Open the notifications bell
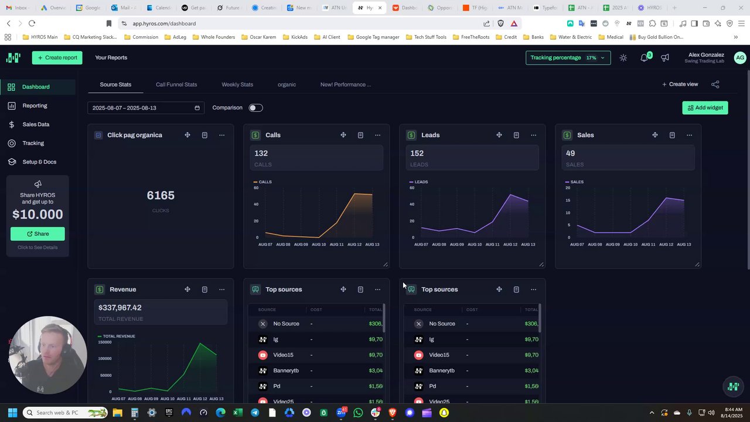750x422 pixels. (x=644, y=57)
